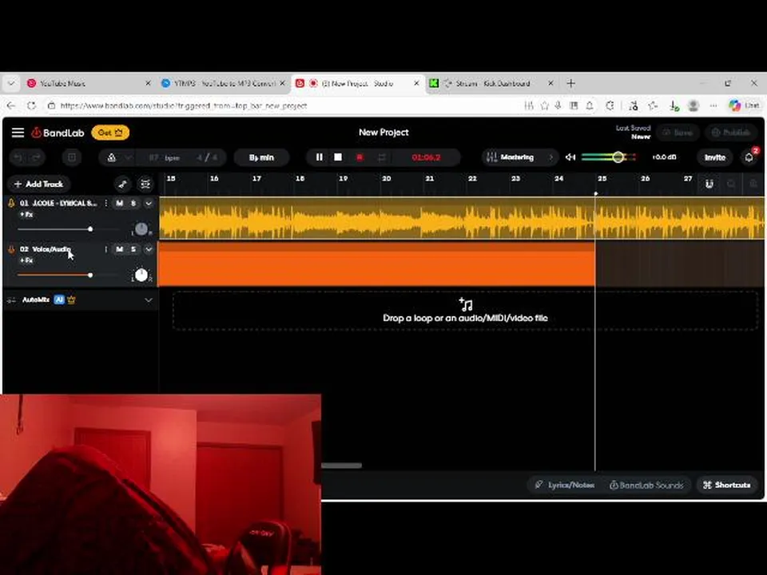Open the Shortcuts panel
Viewport: 767px width, 575px height.
pyautogui.click(x=726, y=485)
